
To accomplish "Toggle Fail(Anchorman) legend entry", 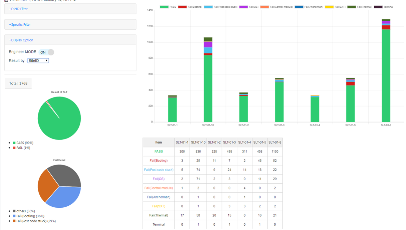I will 309,7.
